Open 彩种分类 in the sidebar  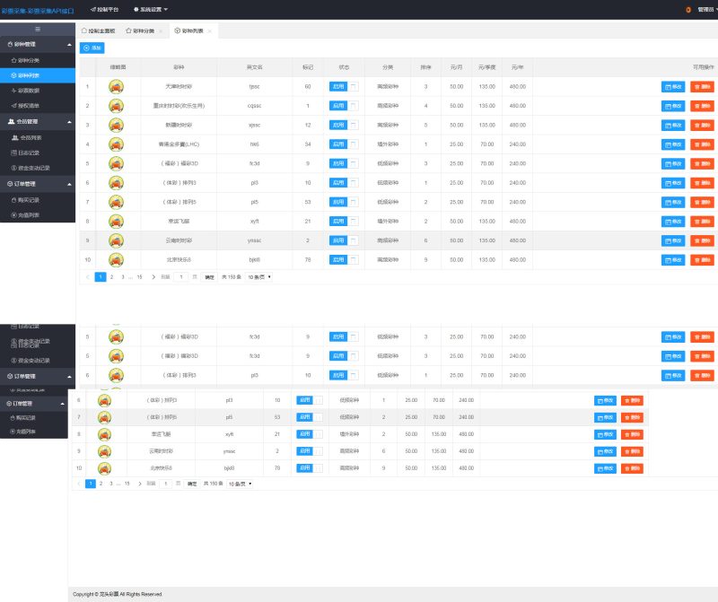38,60
